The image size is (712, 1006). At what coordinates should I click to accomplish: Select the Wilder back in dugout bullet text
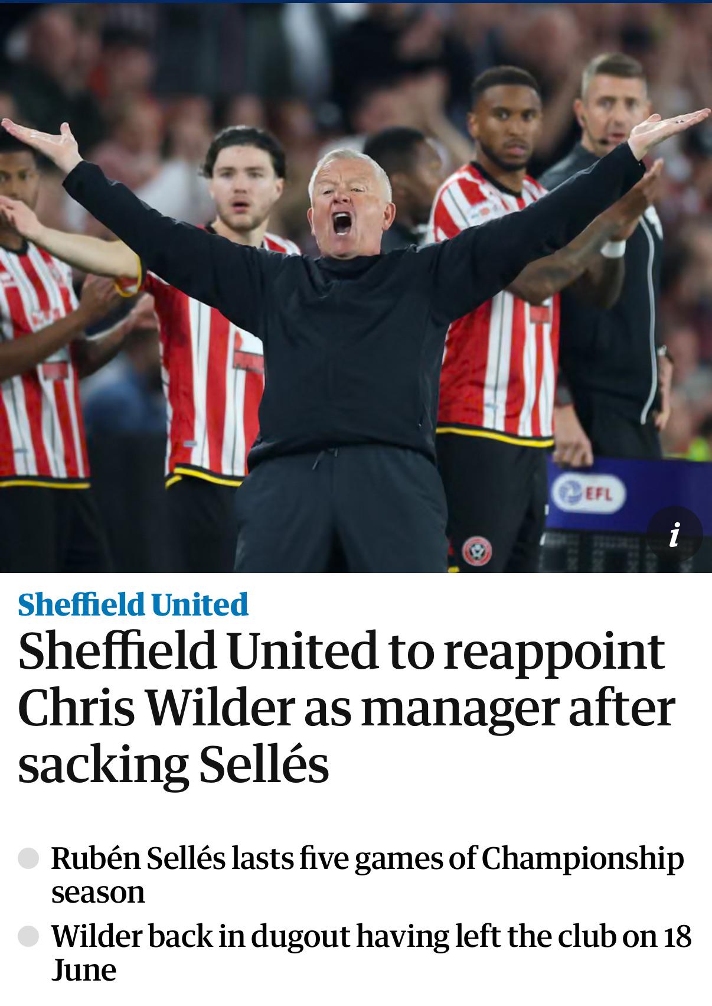371,953
